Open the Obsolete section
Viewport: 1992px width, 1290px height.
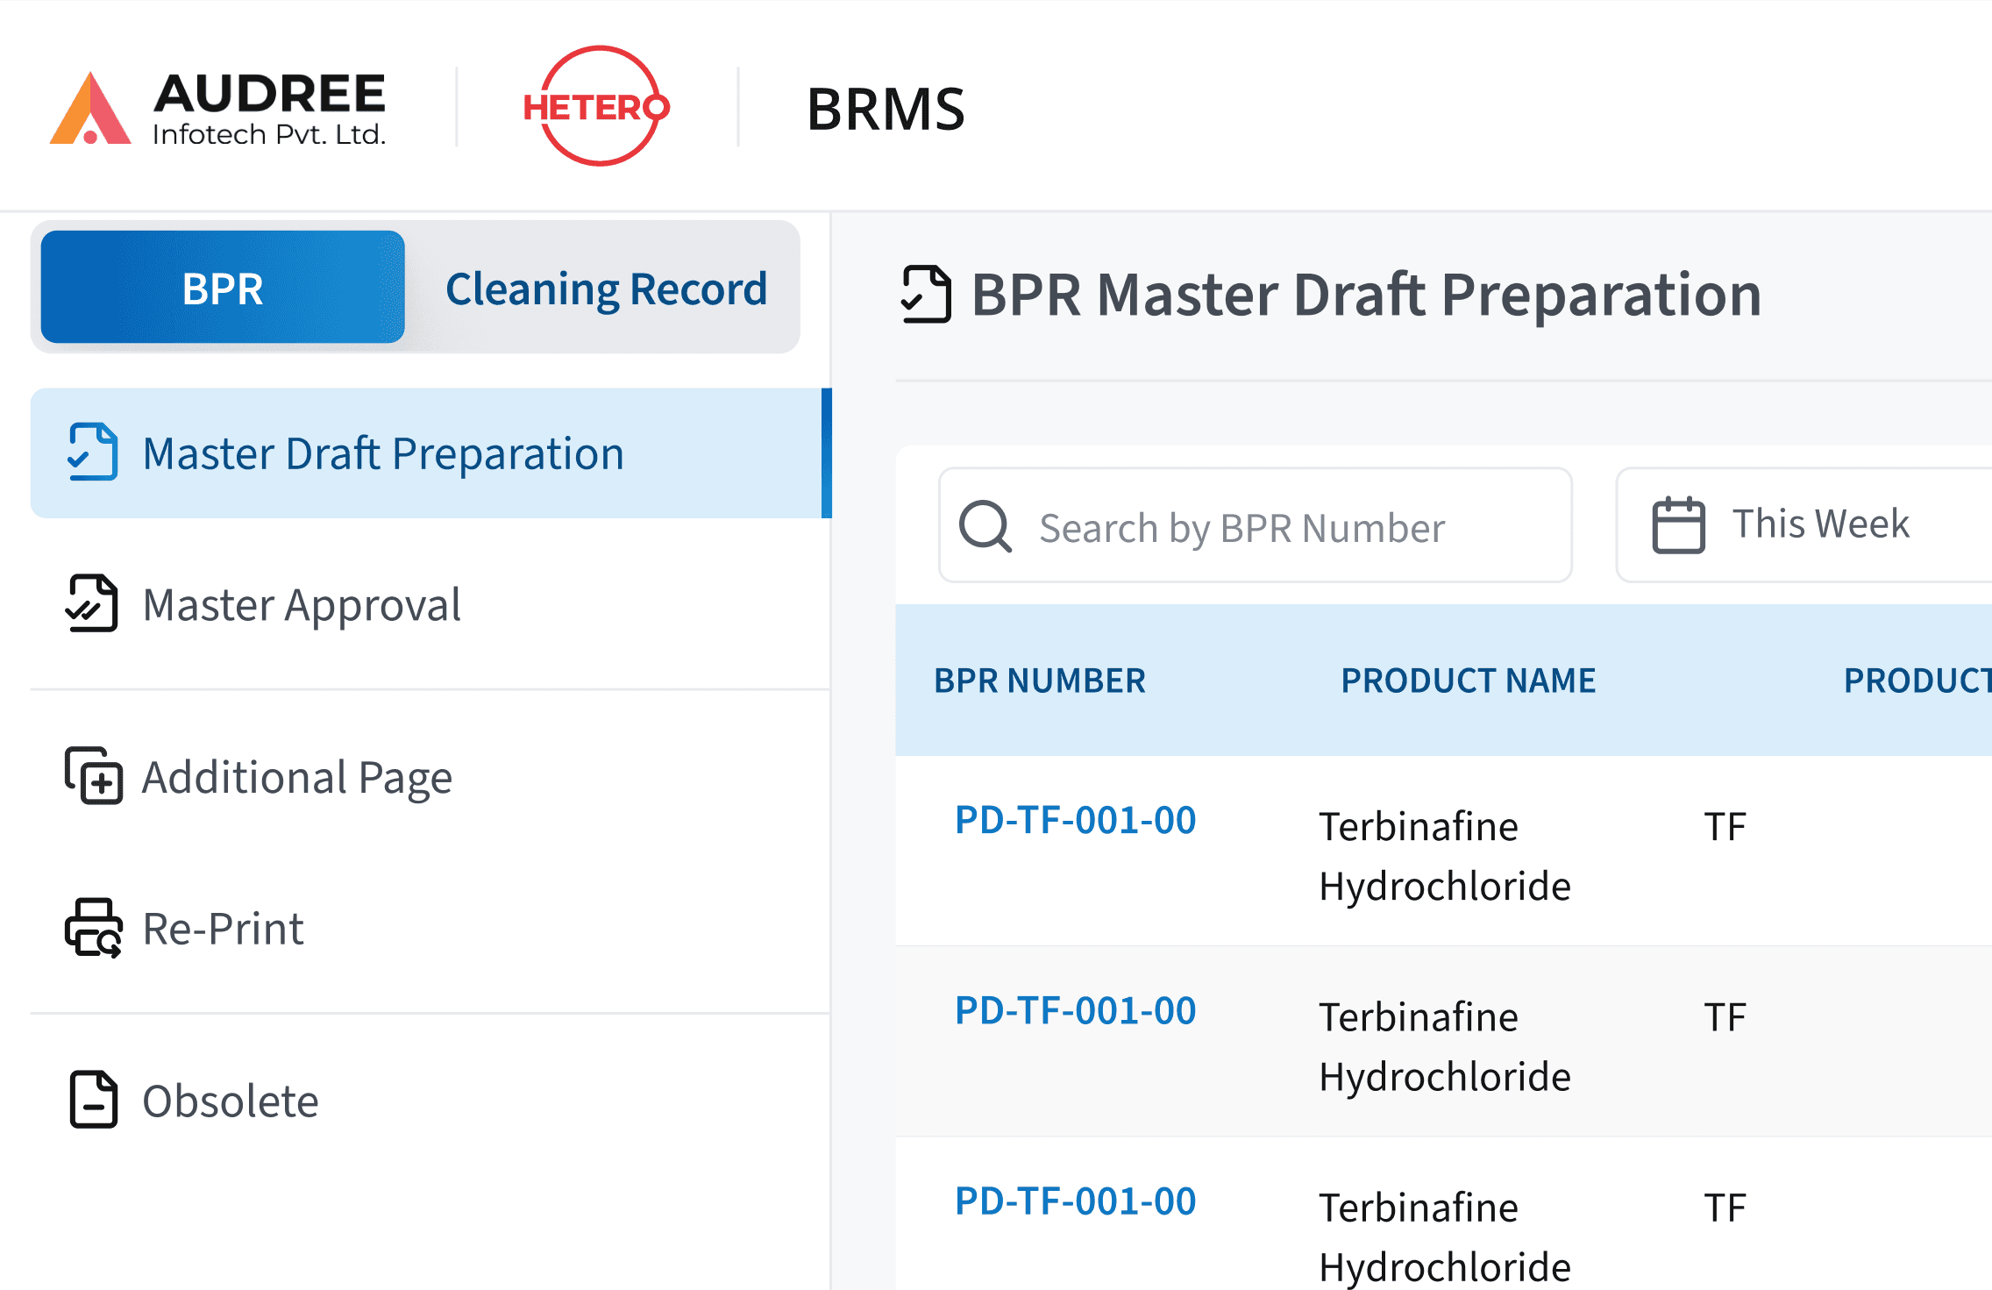[229, 1100]
